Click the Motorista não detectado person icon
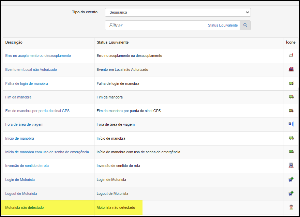The image size is (300, 217). pos(291,207)
